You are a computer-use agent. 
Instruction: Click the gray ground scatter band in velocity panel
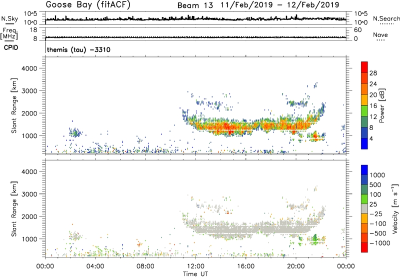pos(251,228)
